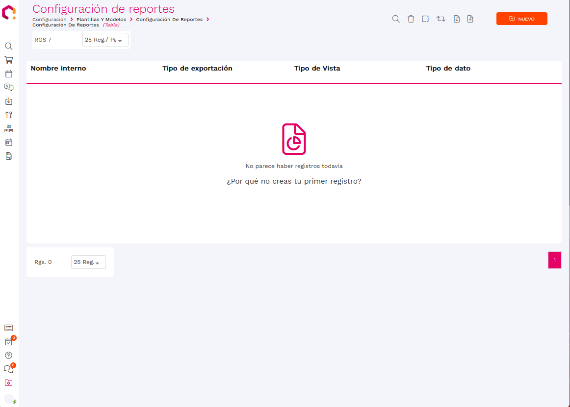This screenshot has width=570, height=407.
Task: Click the sidebar search magnifier icon
Action: 8,46
